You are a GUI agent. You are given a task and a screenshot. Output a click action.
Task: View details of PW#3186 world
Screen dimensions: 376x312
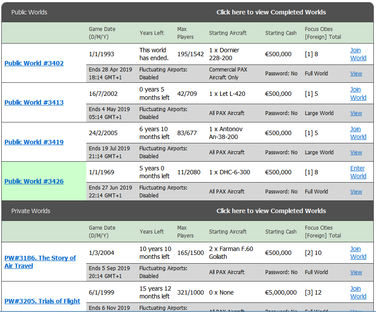tap(356, 272)
